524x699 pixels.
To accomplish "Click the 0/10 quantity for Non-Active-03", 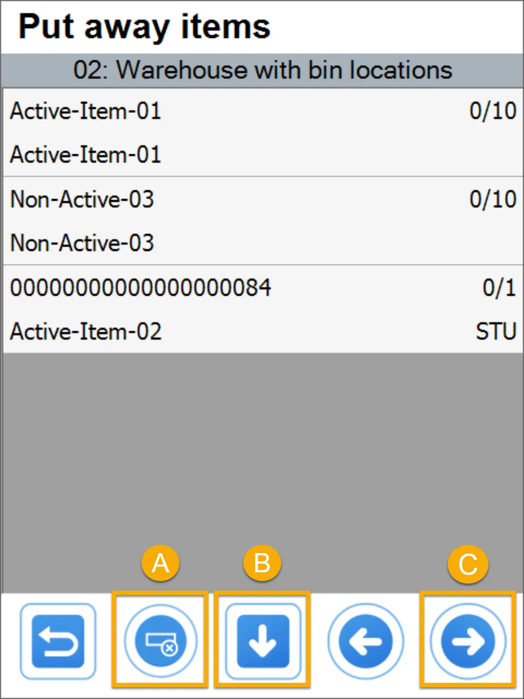I will pyautogui.click(x=493, y=199).
